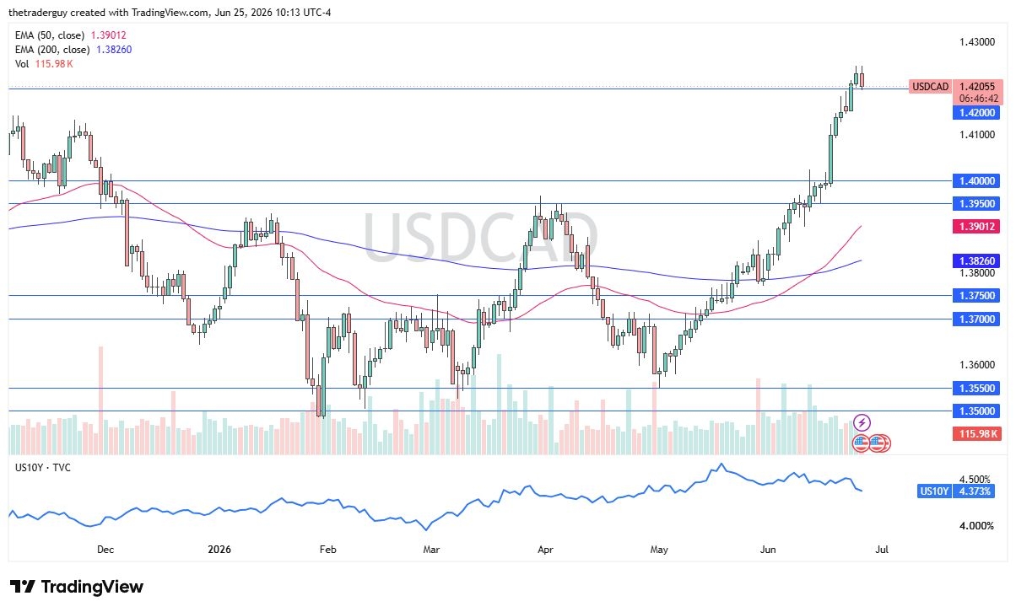Click the 2026 label on time axis
This screenshot has width=1016, height=612.
point(218,550)
